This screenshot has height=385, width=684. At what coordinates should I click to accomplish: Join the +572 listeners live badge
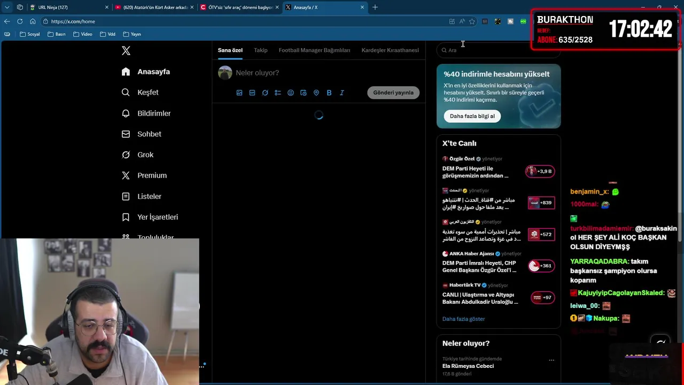click(541, 234)
